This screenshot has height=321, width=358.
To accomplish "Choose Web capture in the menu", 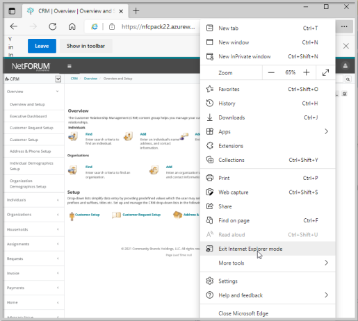I will pos(268,192).
